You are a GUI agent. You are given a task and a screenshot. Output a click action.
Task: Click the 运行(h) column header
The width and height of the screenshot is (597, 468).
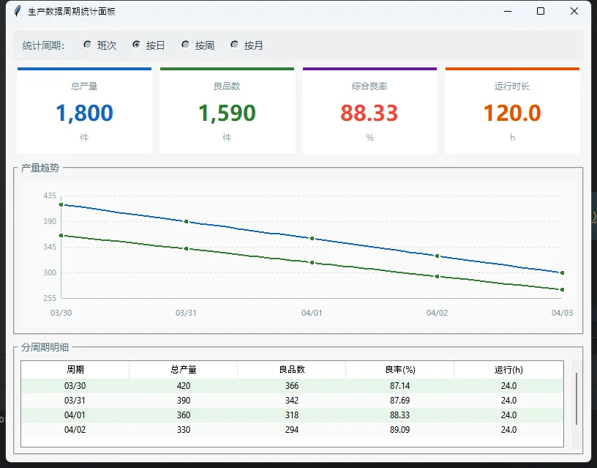(508, 370)
